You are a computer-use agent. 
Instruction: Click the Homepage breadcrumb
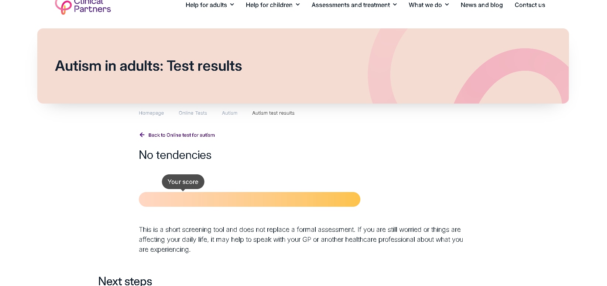click(x=151, y=113)
